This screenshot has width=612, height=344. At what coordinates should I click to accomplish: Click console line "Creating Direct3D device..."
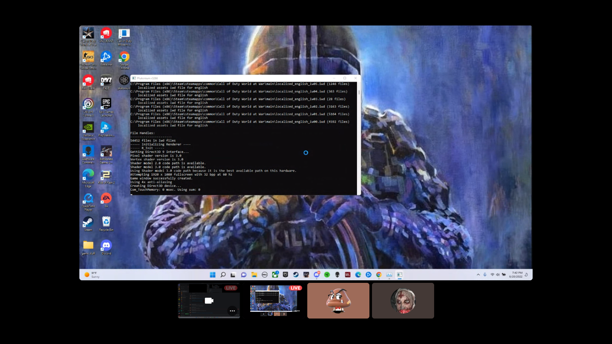[x=156, y=186]
